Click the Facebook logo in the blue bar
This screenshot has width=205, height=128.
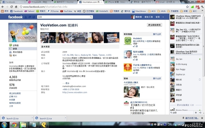15,17
